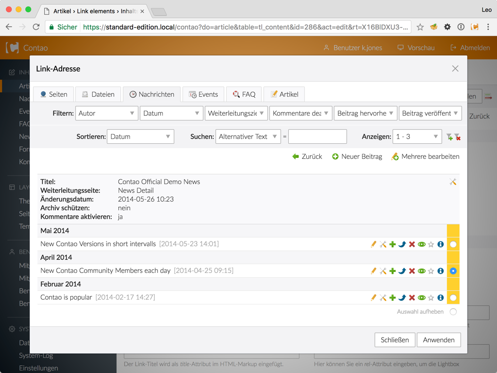The width and height of the screenshot is (497, 373).
Task: Open the Sortieren 'Datum' dropdown
Action: [140, 136]
